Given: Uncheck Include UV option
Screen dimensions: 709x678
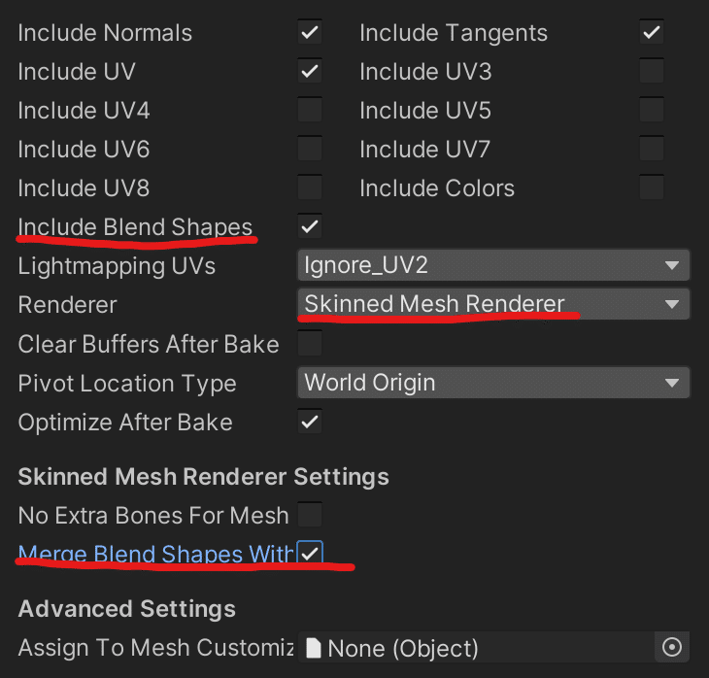Looking at the screenshot, I should pyautogui.click(x=310, y=72).
